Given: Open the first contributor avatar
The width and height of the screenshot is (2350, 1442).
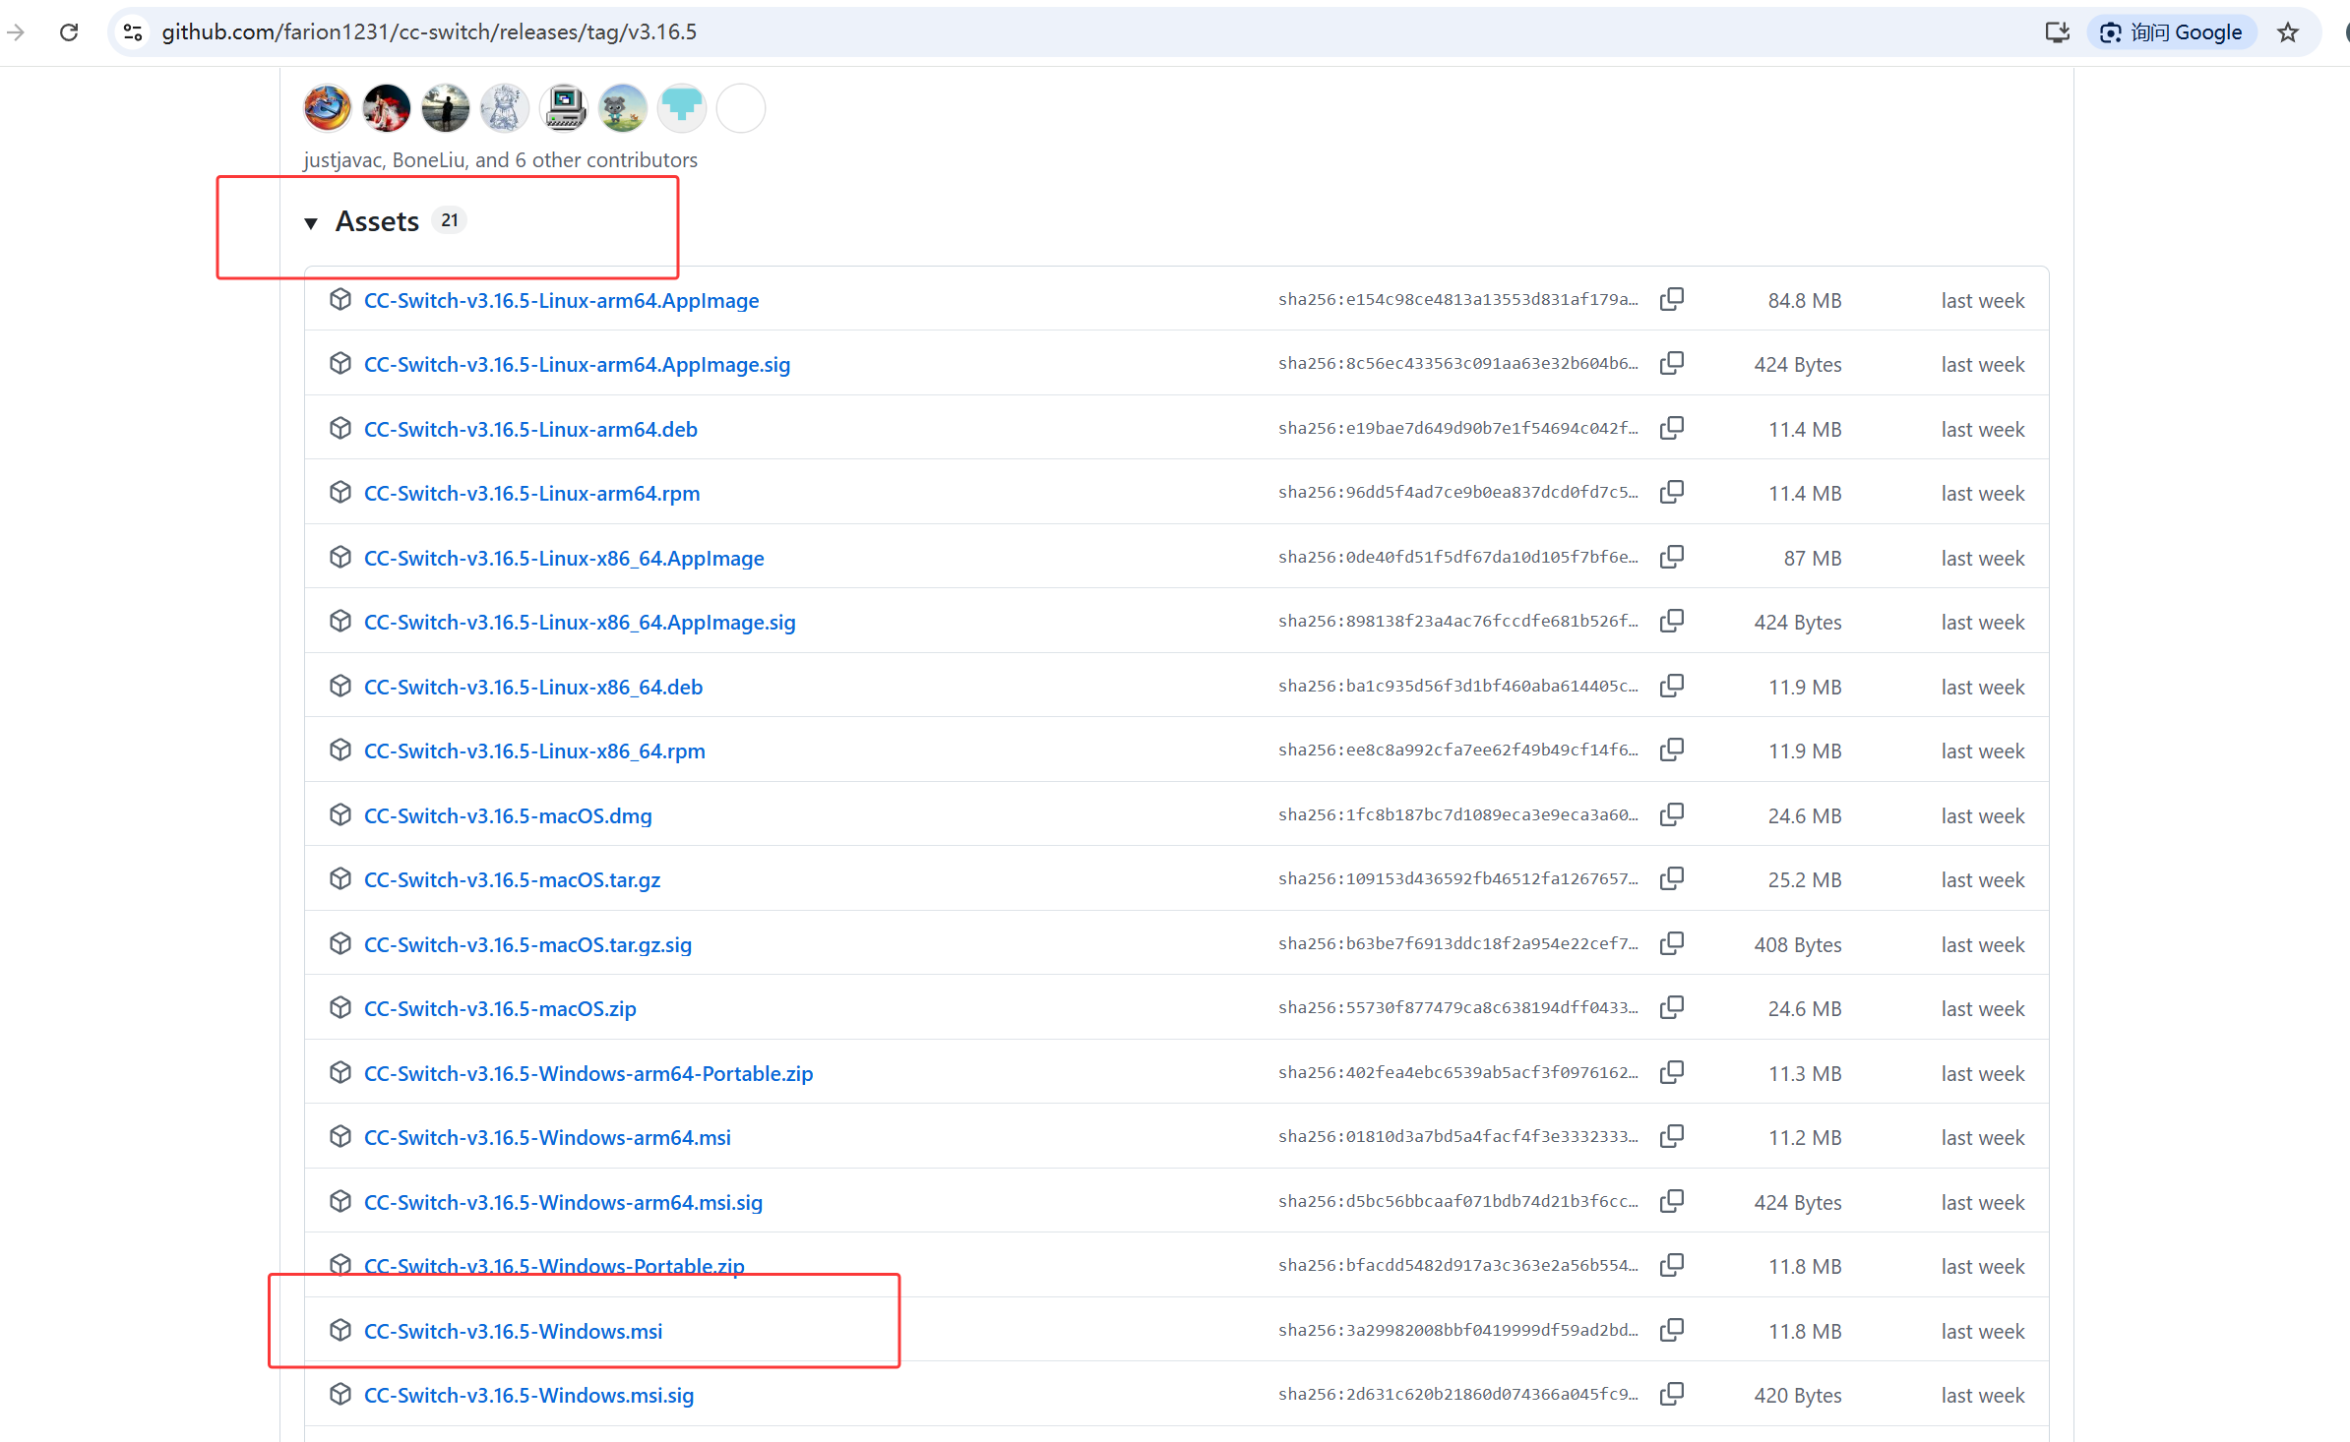Looking at the screenshot, I should pyautogui.click(x=328, y=108).
